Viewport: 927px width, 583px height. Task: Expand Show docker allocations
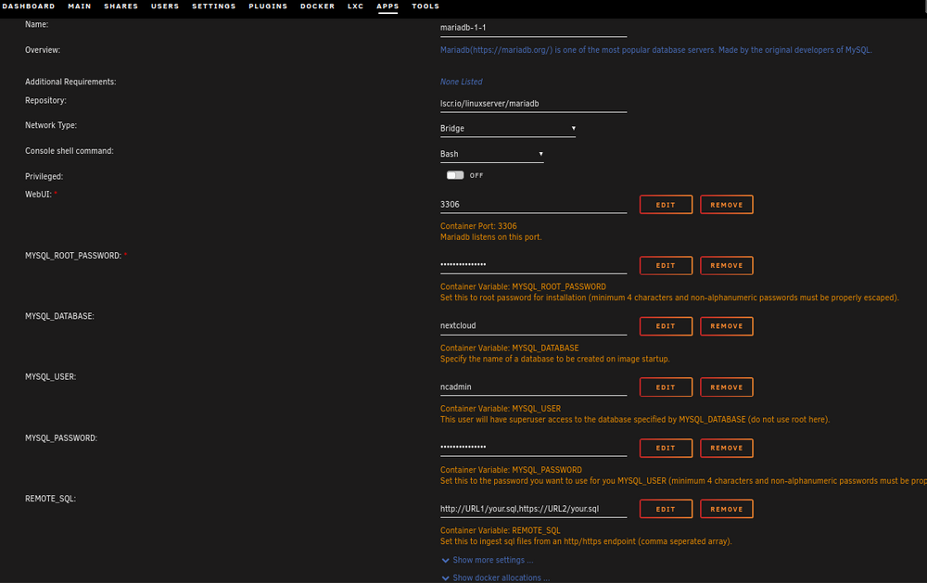pos(501,577)
